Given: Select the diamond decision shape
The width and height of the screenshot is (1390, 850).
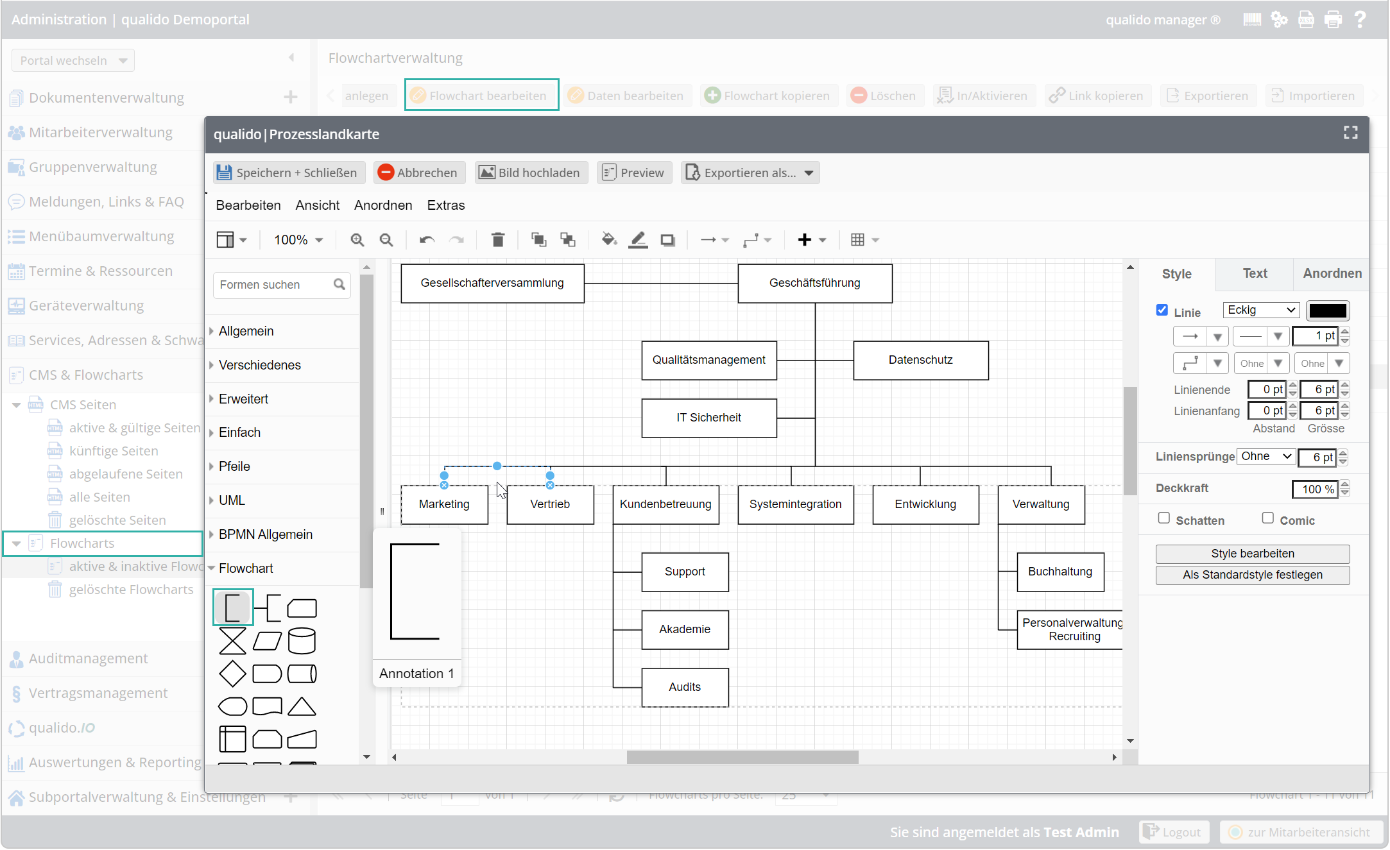Looking at the screenshot, I should click(232, 674).
